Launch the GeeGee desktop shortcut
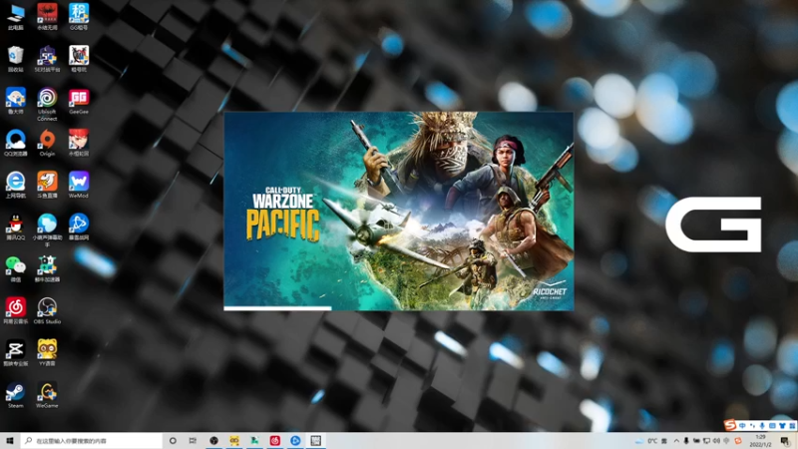This screenshot has height=449, width=798. click(x=79, y=101)
